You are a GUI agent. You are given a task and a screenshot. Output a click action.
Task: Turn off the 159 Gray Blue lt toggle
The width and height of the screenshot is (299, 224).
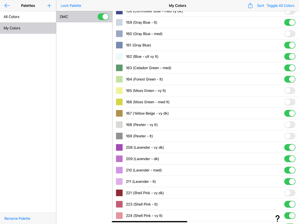pyautogui.click(x=290, y=22)
